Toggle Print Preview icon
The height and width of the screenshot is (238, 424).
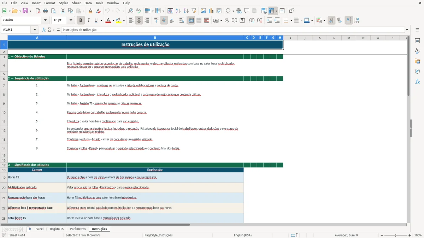[53, 11]
